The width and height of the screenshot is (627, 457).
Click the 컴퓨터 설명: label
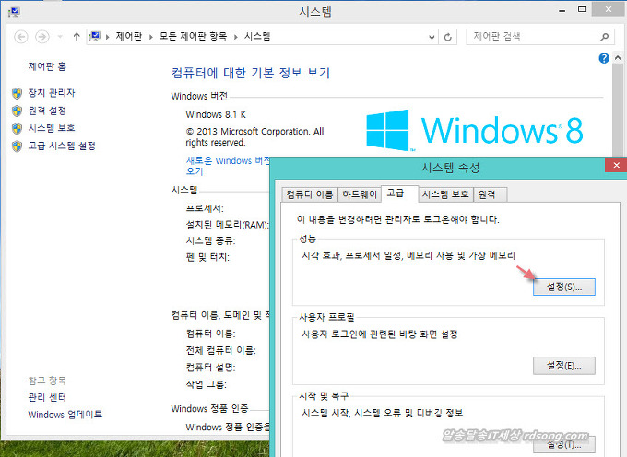pos(210,367)
